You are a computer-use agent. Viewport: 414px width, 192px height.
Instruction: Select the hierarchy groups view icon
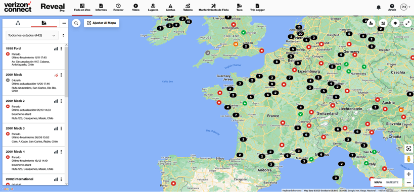pos(18,23)
